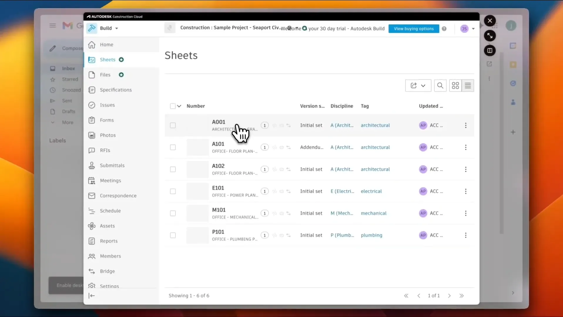Expand the More label group in Gmail
The image size is (563, 317).
[x=67, y=122]
